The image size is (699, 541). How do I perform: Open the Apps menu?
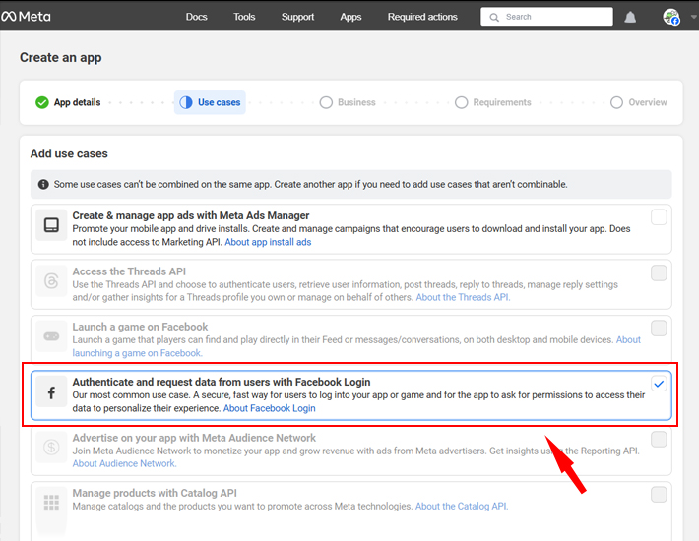tap(350, 17)
